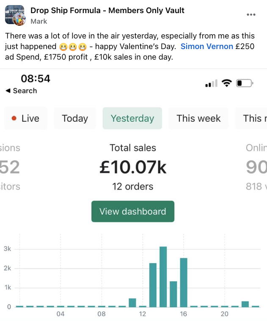Screen dimensions: 267x321
Task: Open the This week tab
Action: click(198, 118)
